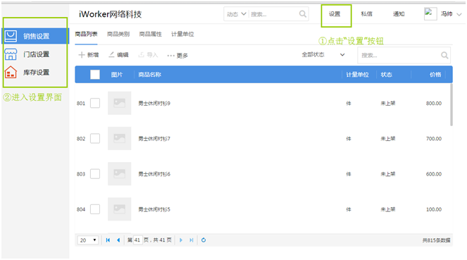Click the price 600.00 cell

coord(434,174)
